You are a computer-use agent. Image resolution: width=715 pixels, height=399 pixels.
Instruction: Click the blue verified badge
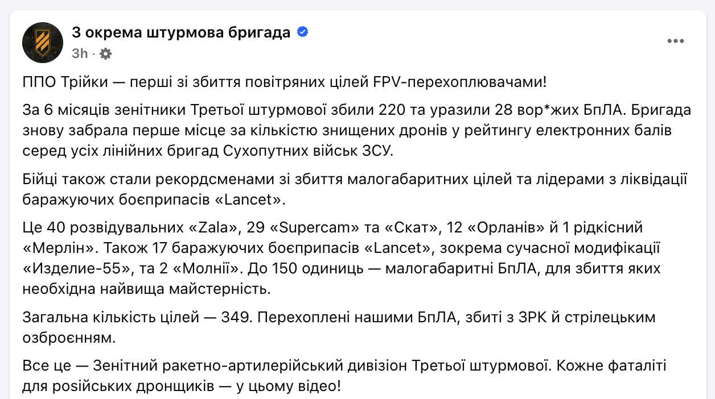302,32
